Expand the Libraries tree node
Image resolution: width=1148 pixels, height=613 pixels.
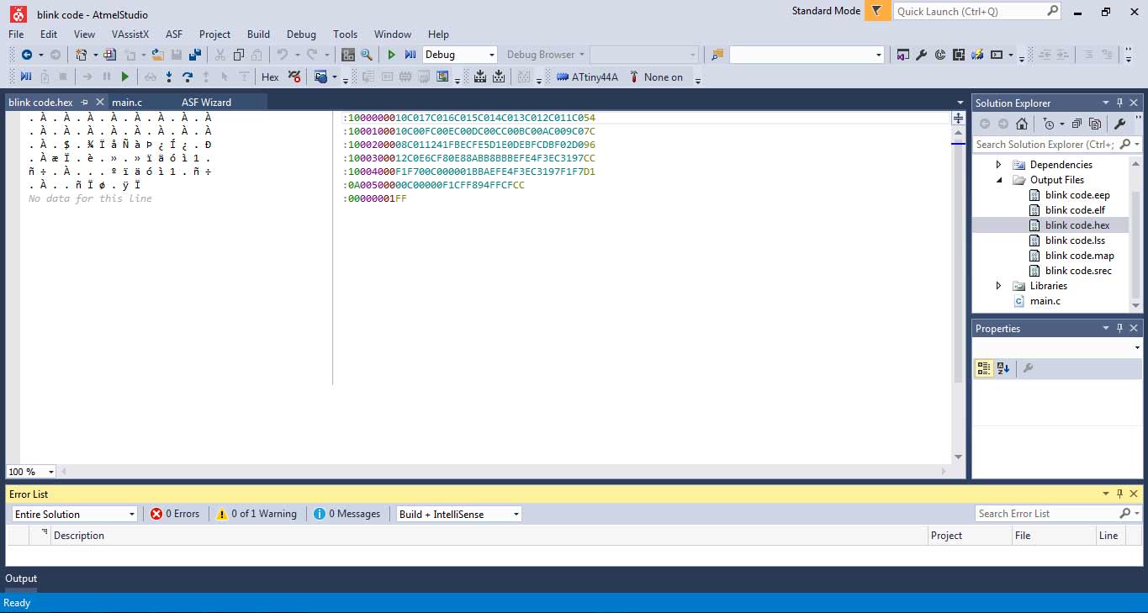(x=999, y=286)
